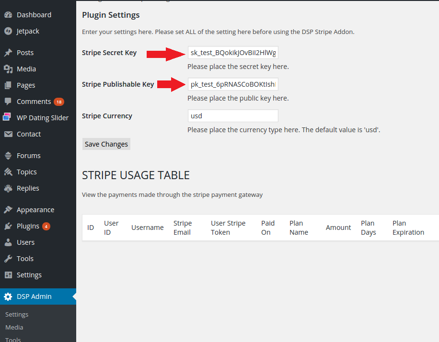Click the Media library icon
The height and width of the screenshot is (342, 439).
[8, 69]
